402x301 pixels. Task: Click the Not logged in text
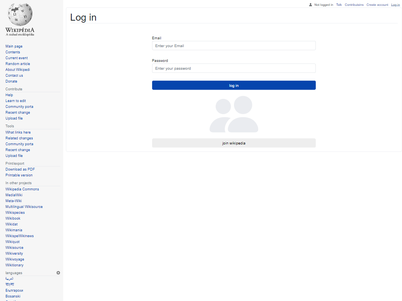tap(324, 5)
